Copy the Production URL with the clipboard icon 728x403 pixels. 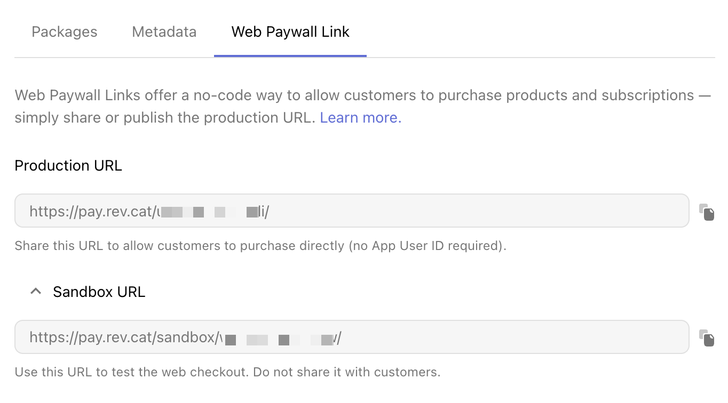[x=707, y=212]
